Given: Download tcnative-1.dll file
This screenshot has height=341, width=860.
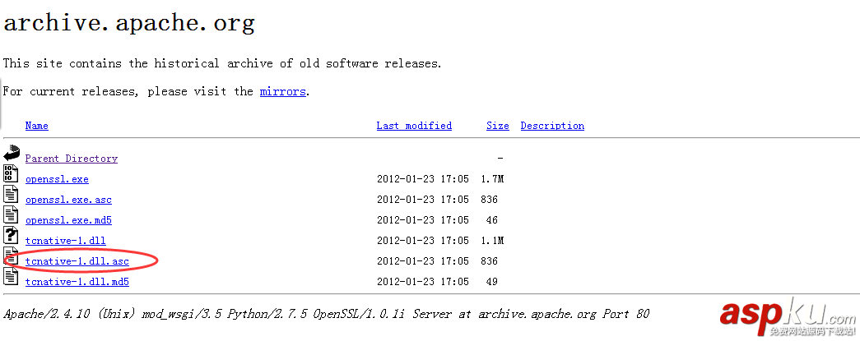Looking at the screenshot, I should point(66,240).
